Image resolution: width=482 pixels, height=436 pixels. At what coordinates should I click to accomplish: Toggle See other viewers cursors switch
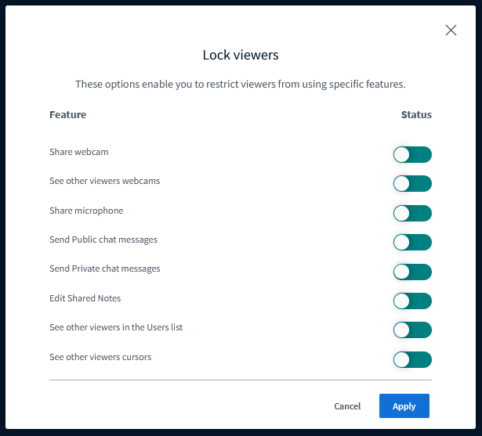tap(412, 360)
